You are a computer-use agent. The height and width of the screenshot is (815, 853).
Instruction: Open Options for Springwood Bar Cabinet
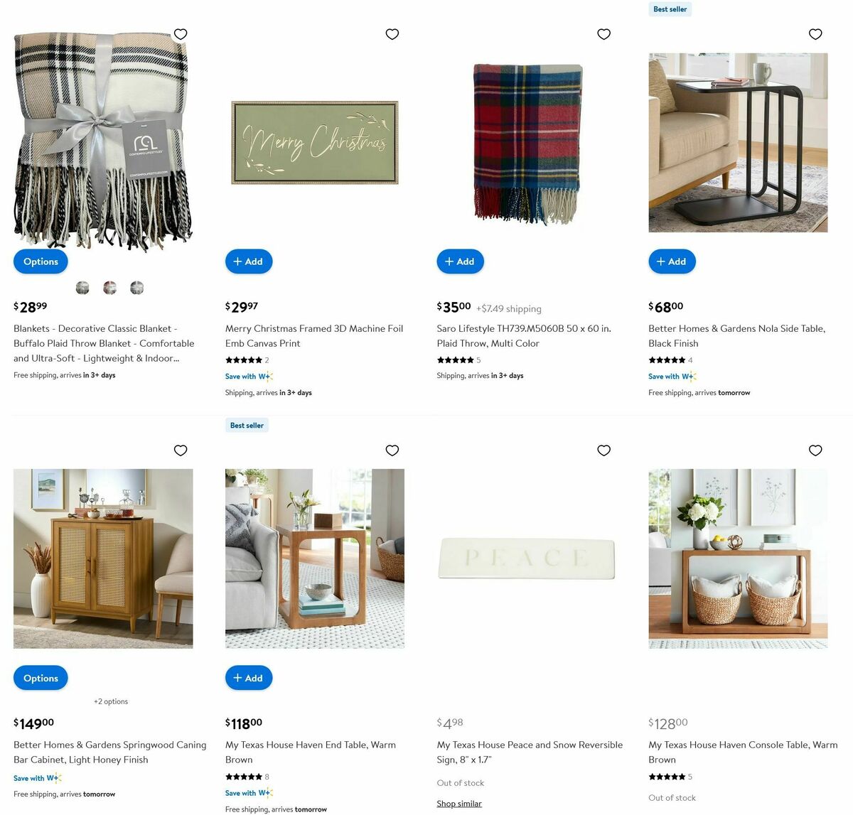[41, 678]
